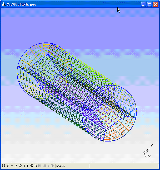Screen dimensions: 160x170
Task: Set view along the X axis
Action: pos(8,166)
